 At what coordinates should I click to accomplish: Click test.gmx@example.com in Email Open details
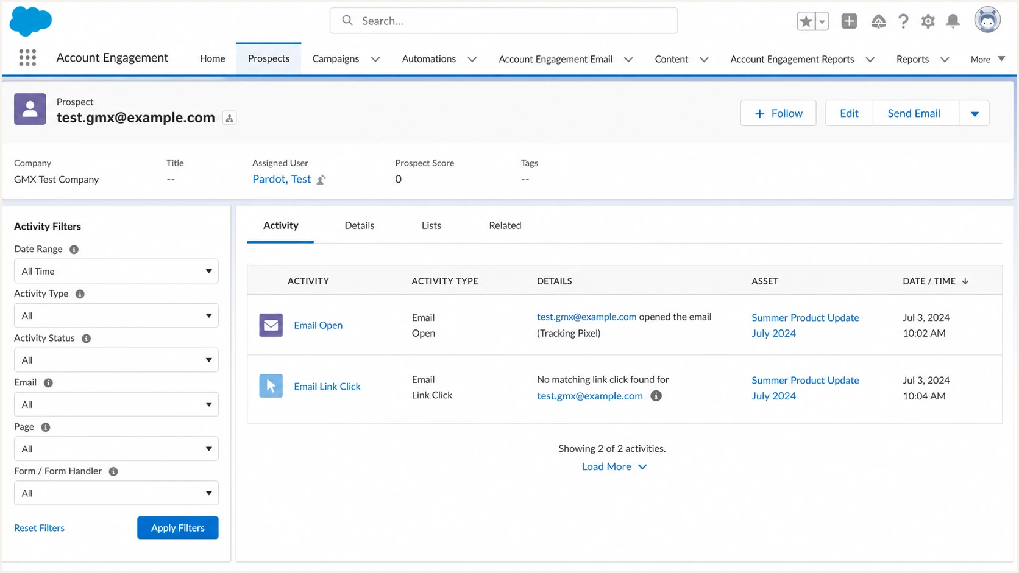[586, 317]
